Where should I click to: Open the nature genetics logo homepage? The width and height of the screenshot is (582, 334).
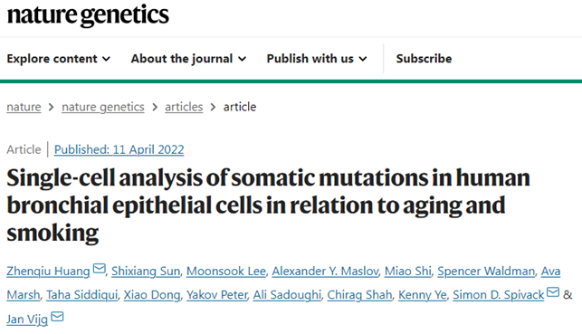click(88, 16)
